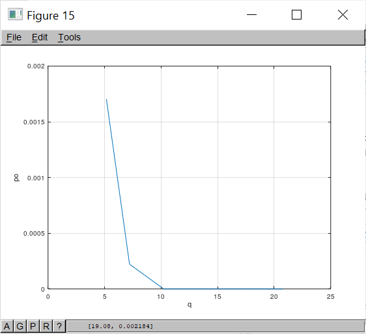Click the x-axis tick label 5
The width and height of the screenshot is (366, 334).
[105, 297]
